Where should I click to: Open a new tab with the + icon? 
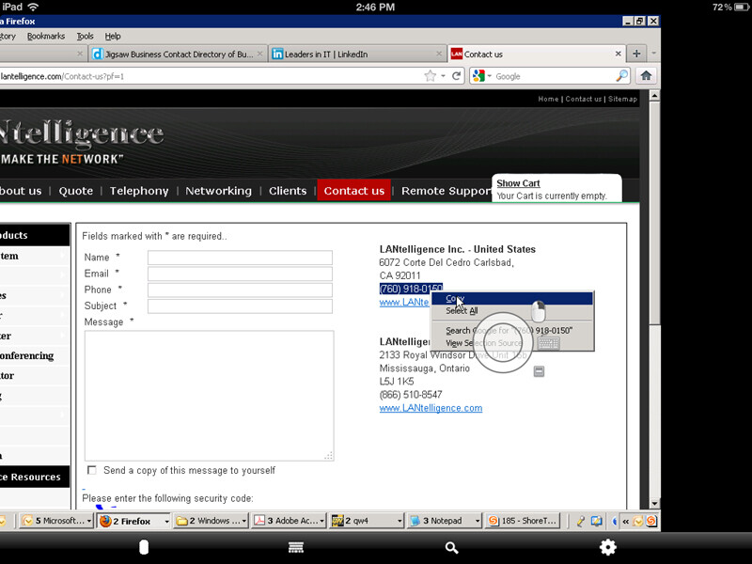(637, 54)
